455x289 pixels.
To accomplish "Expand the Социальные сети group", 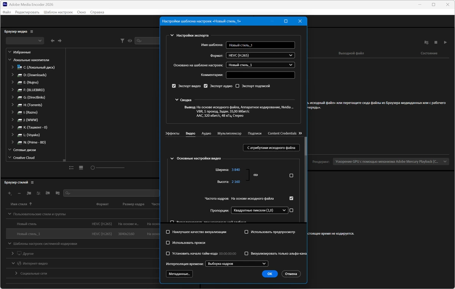I will (16, 273).
